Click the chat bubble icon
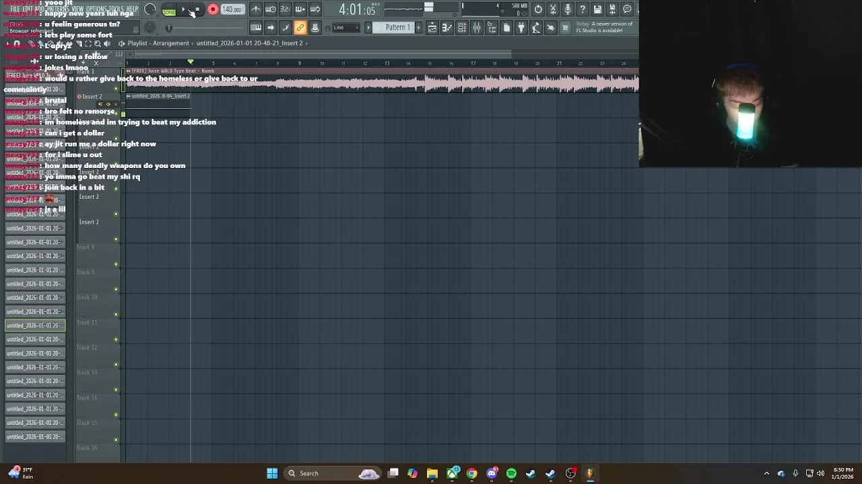 coord(627,9)
